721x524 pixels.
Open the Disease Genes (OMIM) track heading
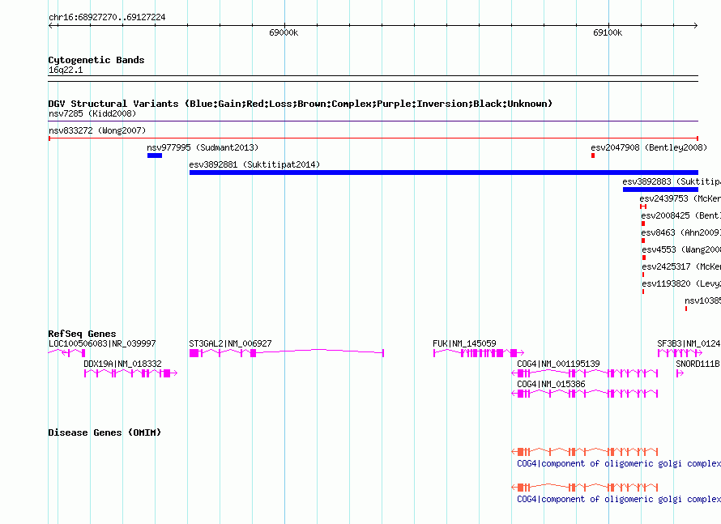click(x=105, y=432)
